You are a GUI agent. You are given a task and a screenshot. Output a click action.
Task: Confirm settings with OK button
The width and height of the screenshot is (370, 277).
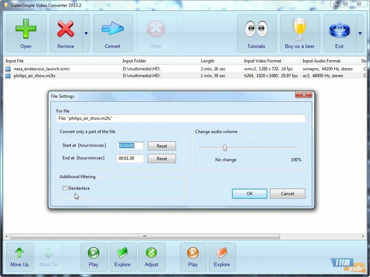249,194
